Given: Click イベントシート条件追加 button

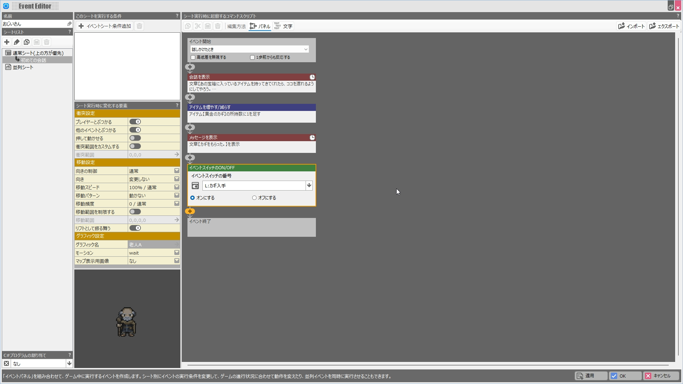Looking at the screenshot, I should (x=105, y=26).
